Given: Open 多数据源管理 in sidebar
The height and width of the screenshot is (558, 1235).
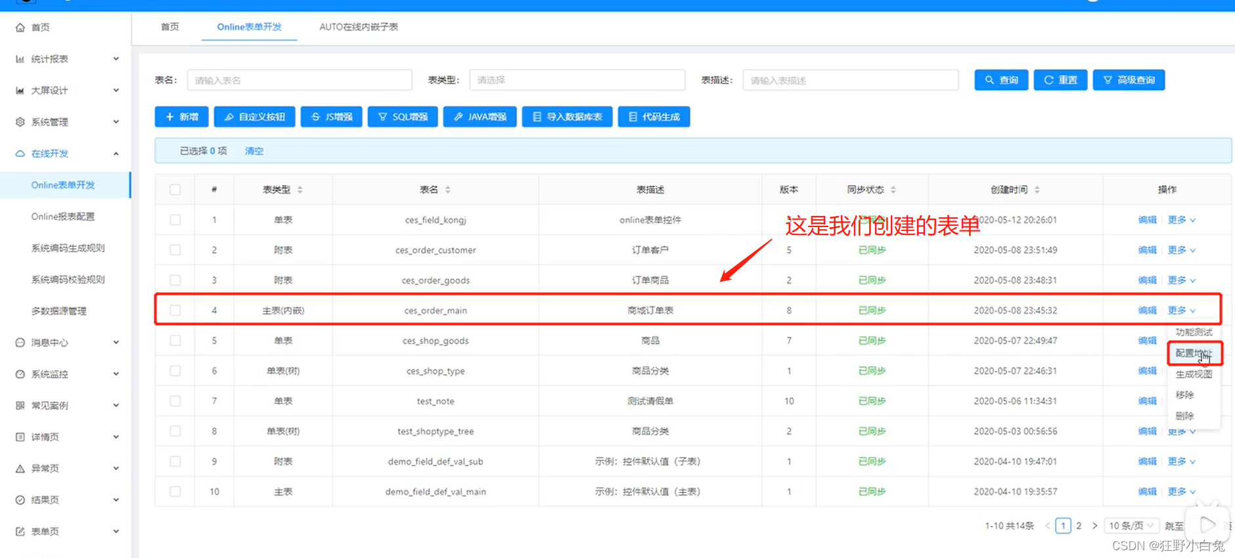Looking at the screenshot, I should 59,311.
